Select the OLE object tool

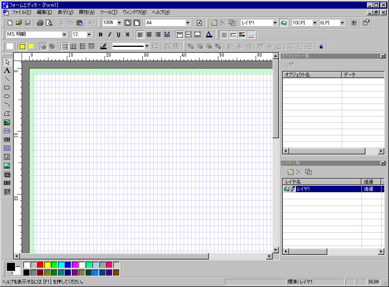coord(7,174)
